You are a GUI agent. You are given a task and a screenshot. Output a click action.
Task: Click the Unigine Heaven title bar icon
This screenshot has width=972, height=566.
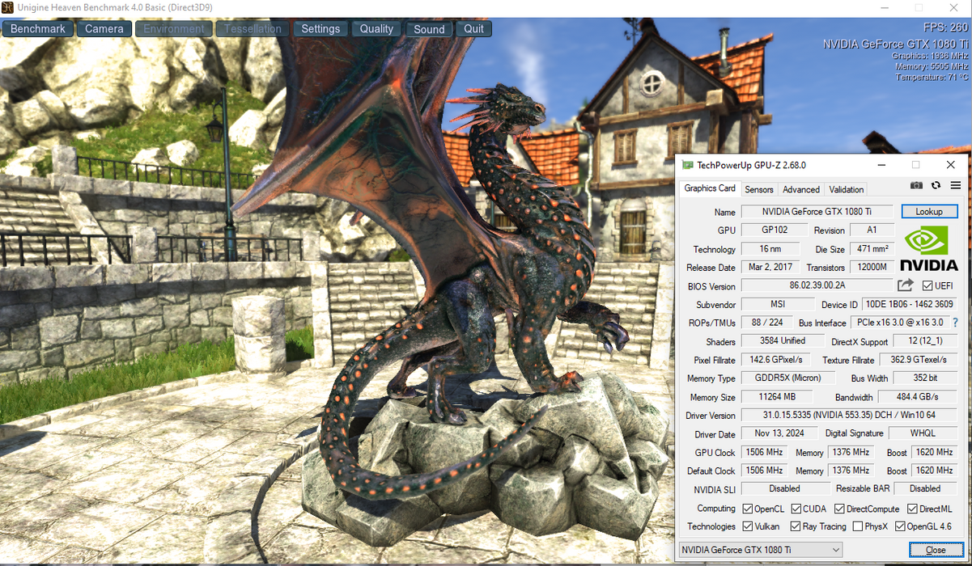pos(7,7)
